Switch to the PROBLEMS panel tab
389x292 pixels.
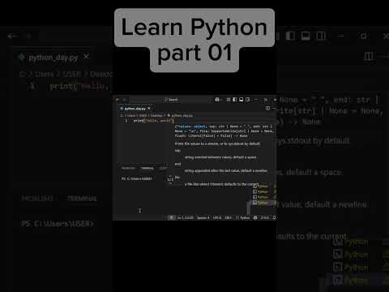coord(128,168)
